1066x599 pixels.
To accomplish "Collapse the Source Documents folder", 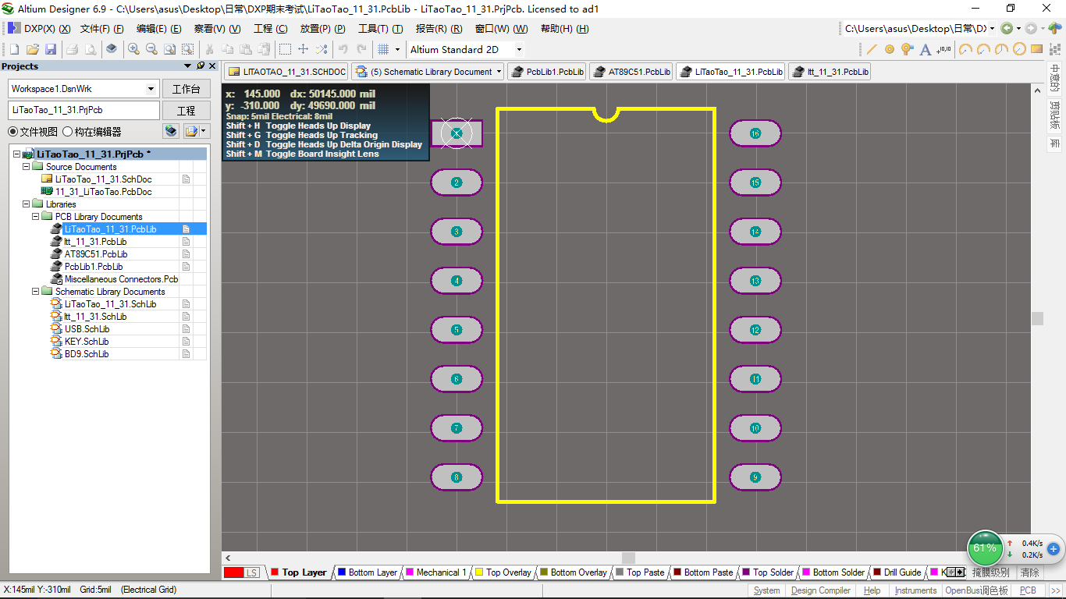I will pyautogui.click(x=27, y=167).
